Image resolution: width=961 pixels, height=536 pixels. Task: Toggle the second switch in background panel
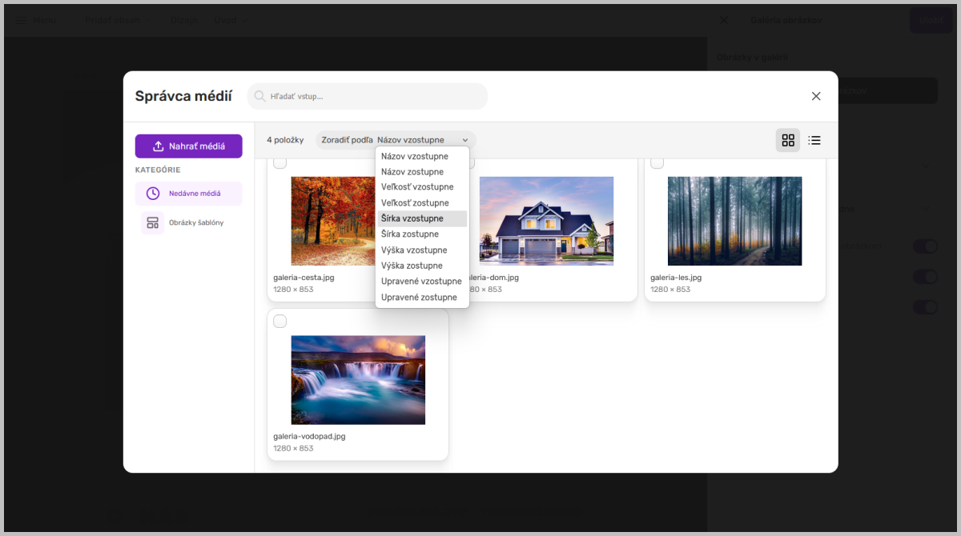point(925,277)
